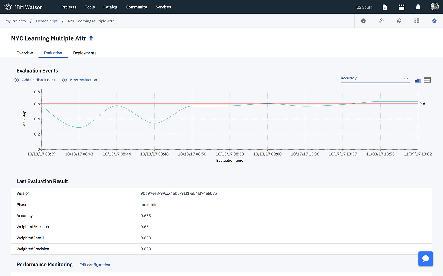Screen dimensions: 443x276
Task: Switch to the Overview tab
Action: (x=24, y=53)
